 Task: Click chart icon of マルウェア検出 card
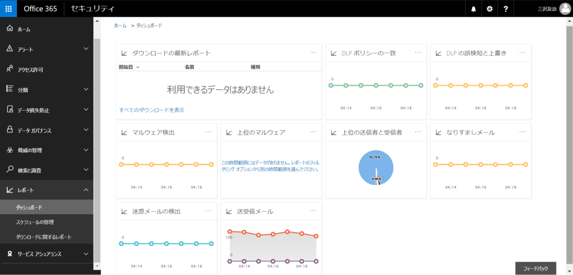(124, 132)
